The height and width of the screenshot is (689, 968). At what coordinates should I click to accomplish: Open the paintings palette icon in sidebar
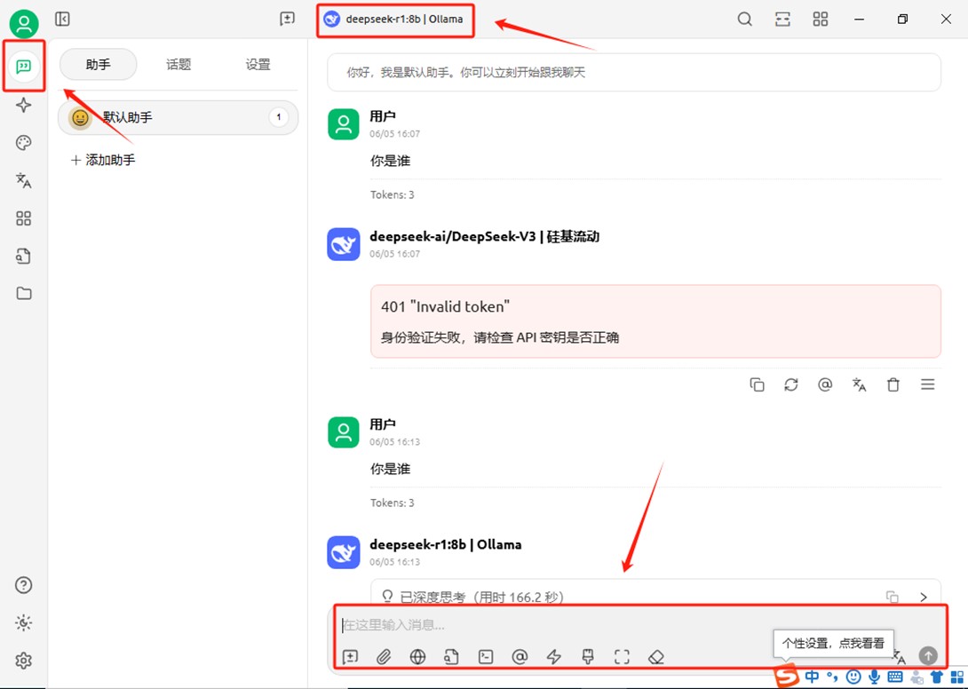23,143
